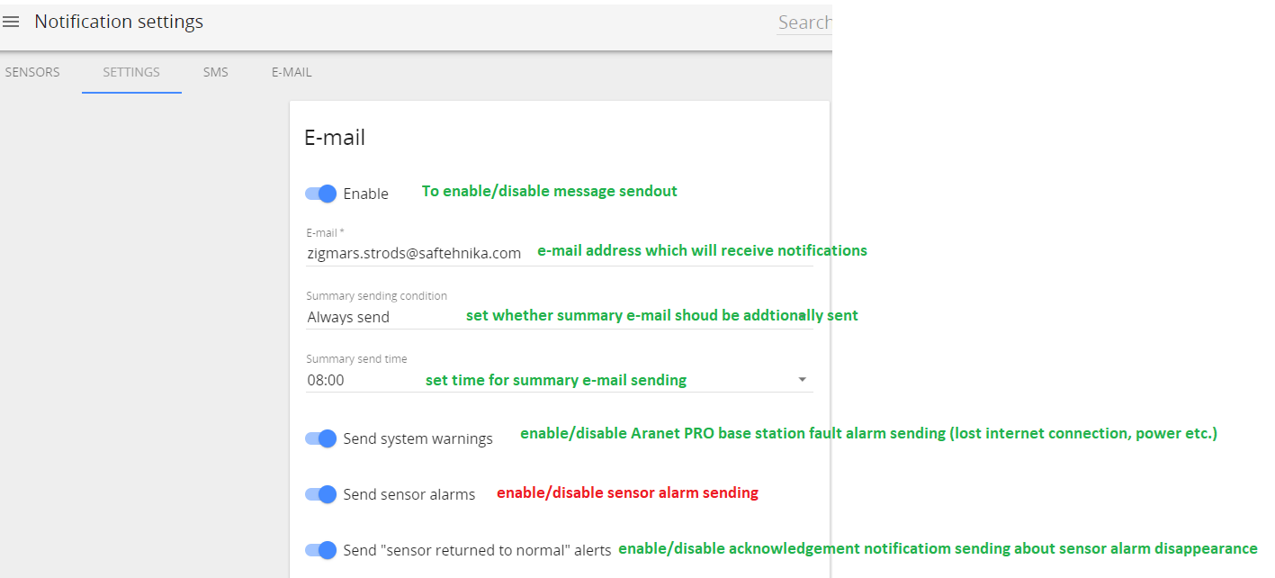Go to the E-MAIL tab
This screenshot has height=578, width=1275.
[x=292, y=72]
